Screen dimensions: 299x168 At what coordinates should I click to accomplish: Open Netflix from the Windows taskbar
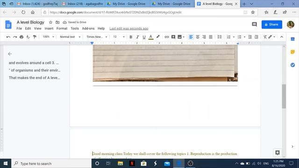point(132,163)
